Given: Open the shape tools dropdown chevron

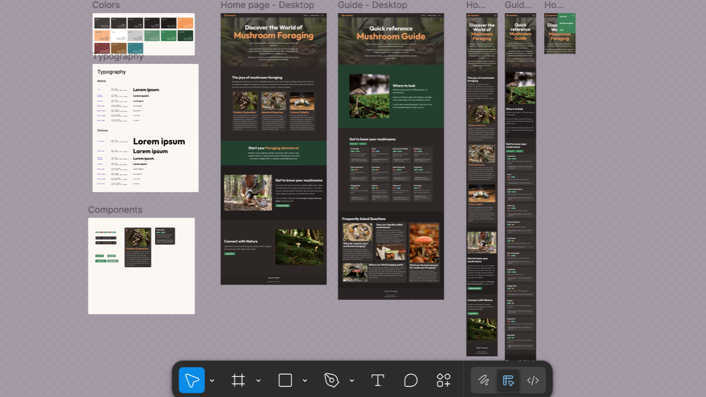Looking at the screenshot, I should pos(305,381).
